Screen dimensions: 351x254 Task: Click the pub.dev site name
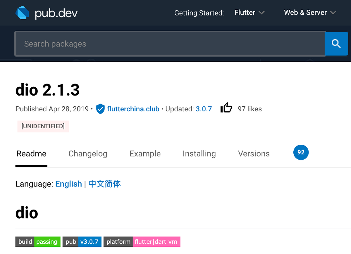(x=56, y=13)
